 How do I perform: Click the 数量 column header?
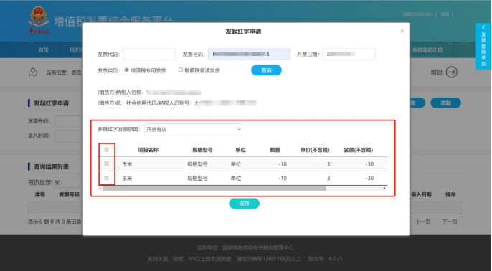275,150
